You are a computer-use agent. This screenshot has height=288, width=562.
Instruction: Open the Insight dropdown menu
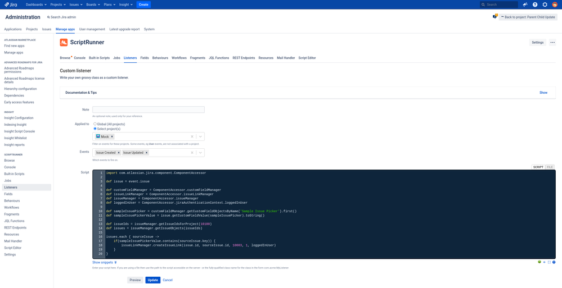click(126, 4)
